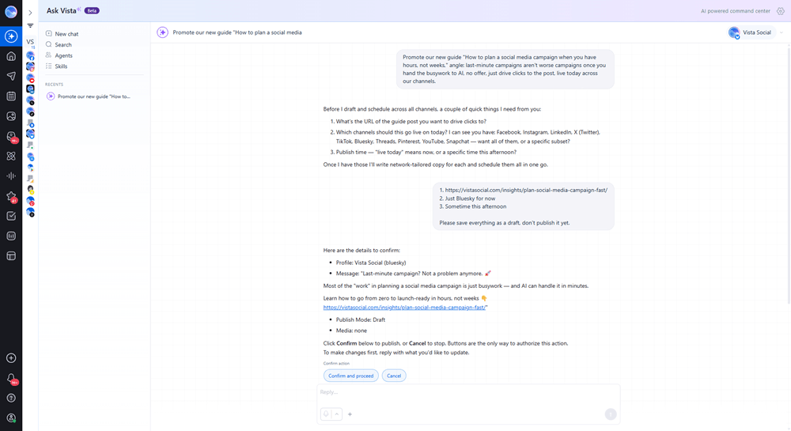Click "Profile: Vista Social (bluesky)" text

point(371,263)
